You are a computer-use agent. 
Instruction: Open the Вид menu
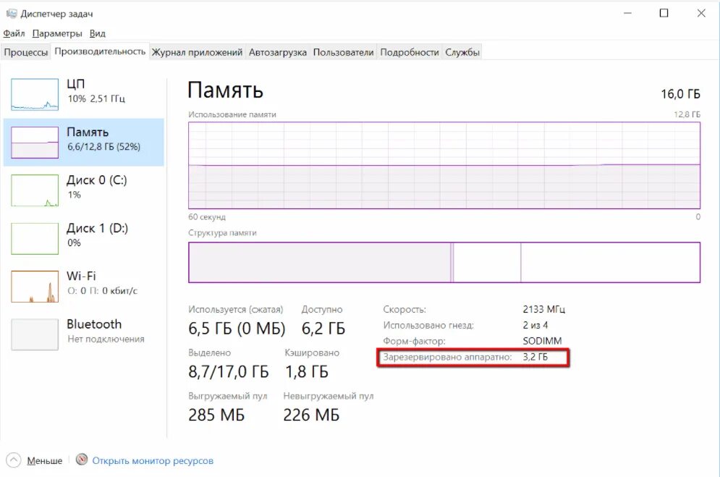[98, 33]
